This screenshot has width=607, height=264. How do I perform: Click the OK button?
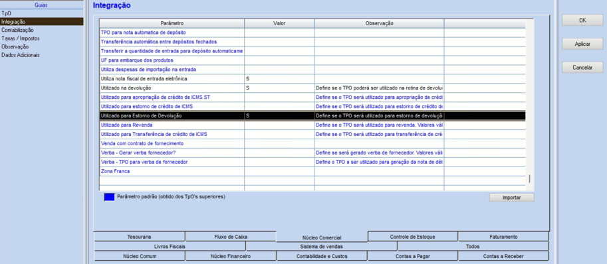(x=582, y=21)
